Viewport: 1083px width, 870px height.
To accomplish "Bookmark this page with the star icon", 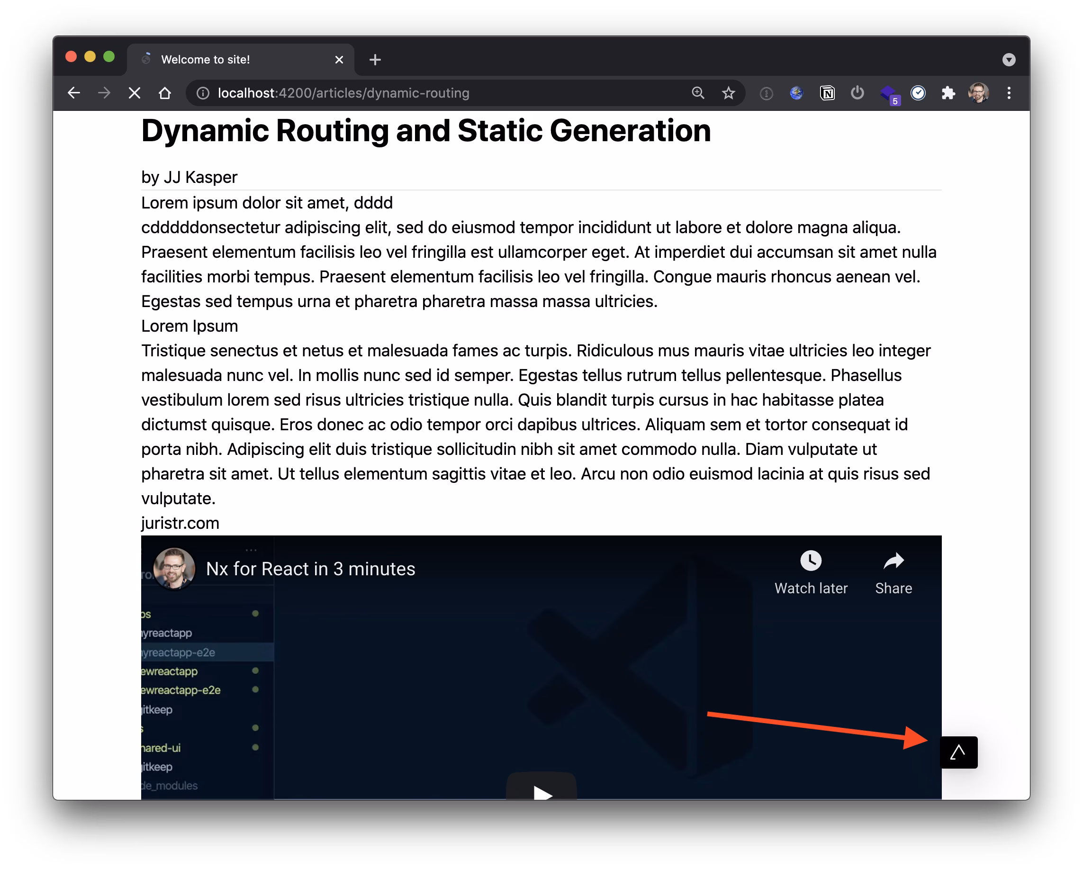I will pyautogui.click(x=728, y=93).
